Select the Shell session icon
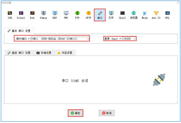The width and height of the screenshot is (181, 123). [122, 15]
